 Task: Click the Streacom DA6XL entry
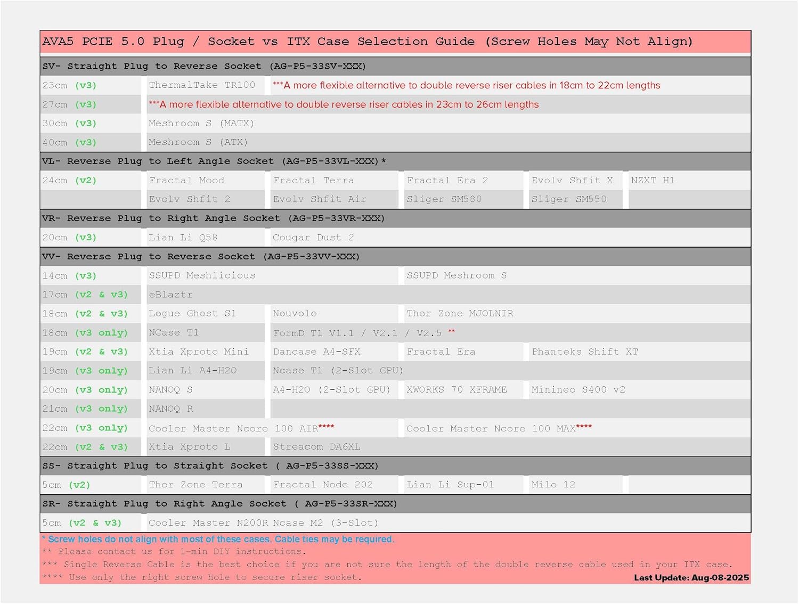click(316, 447)
